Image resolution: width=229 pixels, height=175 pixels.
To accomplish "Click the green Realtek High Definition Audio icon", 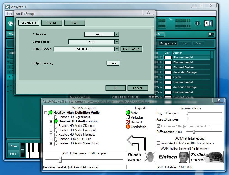I will 50,113.
